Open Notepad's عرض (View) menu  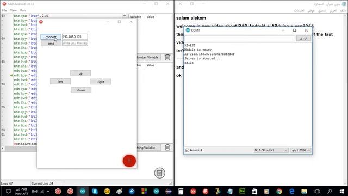coord(311,10)
